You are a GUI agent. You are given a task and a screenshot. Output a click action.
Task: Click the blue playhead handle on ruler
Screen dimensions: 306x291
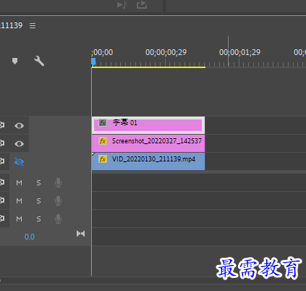pos(93,62)
